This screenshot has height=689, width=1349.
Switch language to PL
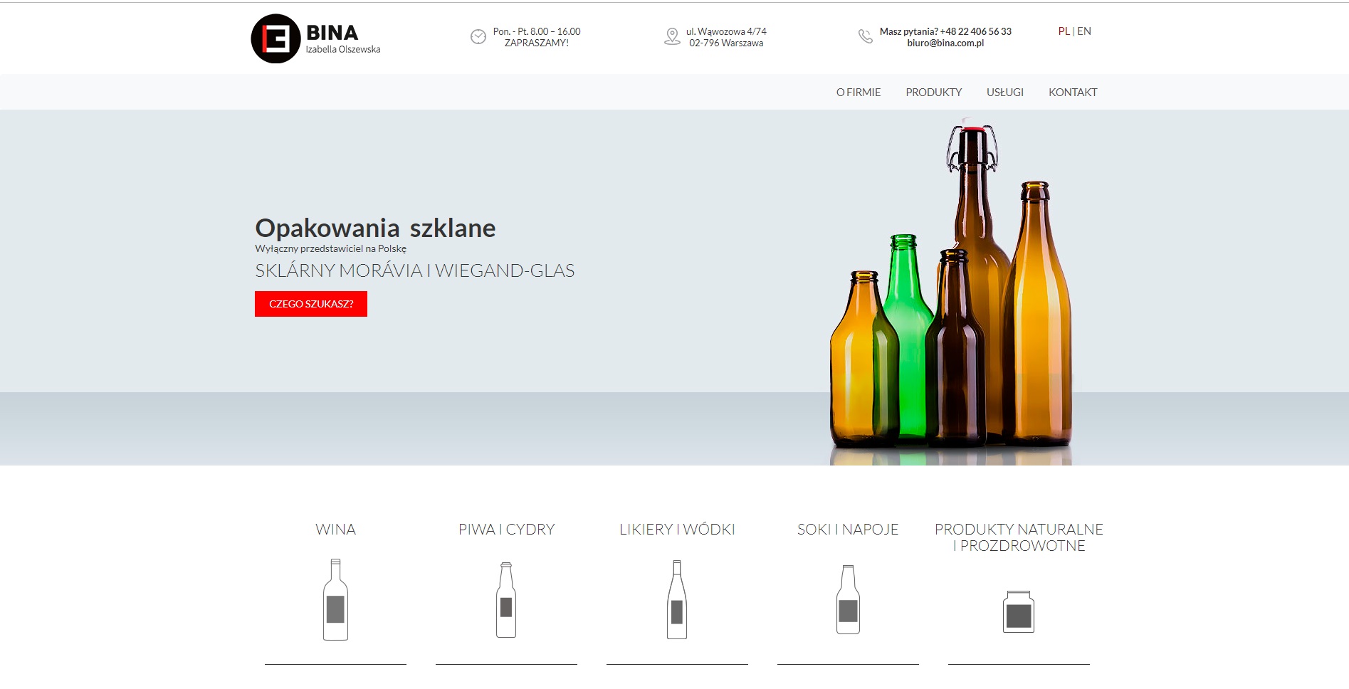(1064, 31)
